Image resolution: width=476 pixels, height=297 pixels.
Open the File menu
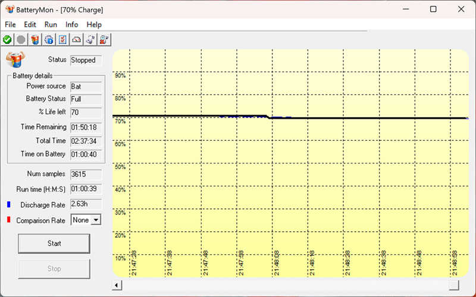pyautogui.click(x=10, y=24)
